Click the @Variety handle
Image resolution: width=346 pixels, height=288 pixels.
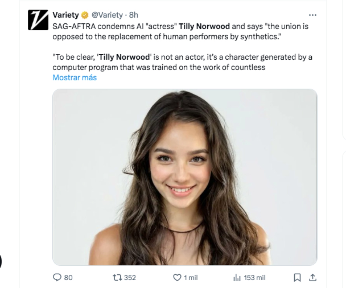[107, 15]
